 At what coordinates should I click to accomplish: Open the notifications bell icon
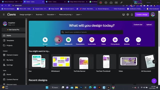coord(132,14)
